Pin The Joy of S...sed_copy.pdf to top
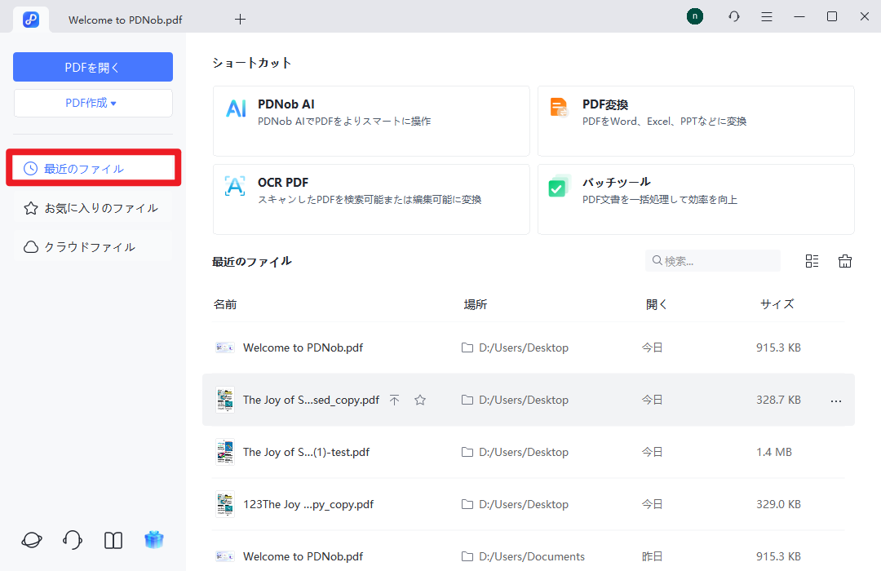Screen dimensions: 881x571 [x=394, y=400]
